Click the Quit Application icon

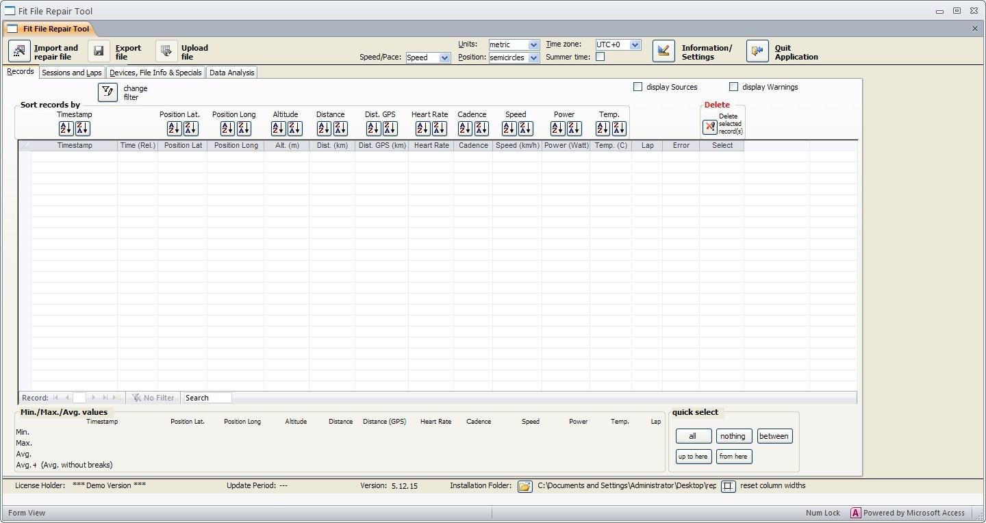click(757, 51)
